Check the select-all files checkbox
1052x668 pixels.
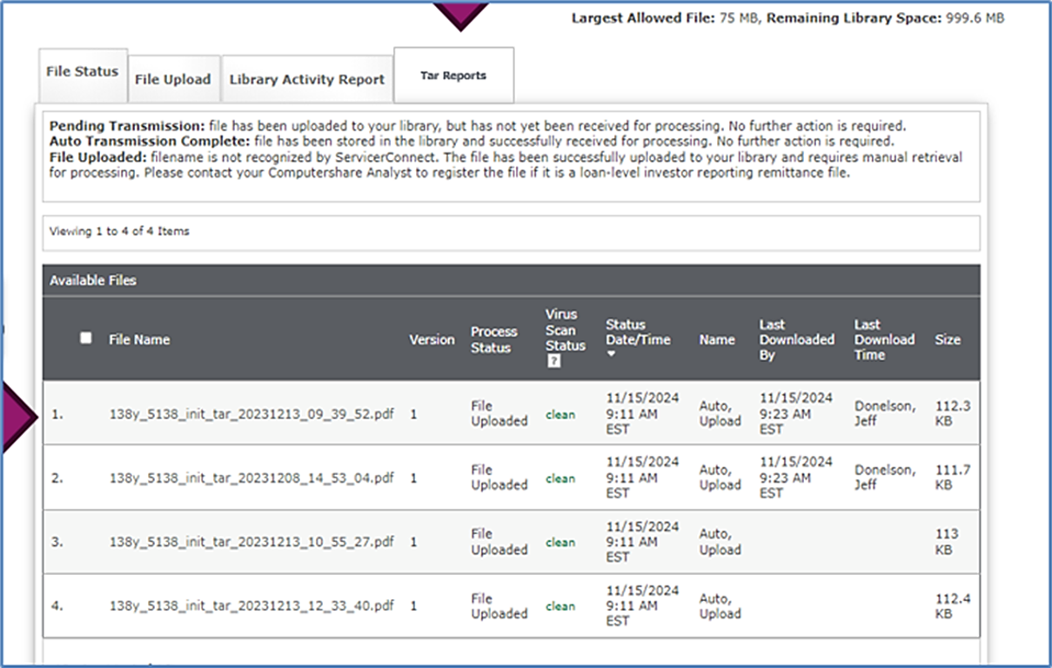[85, 338]
